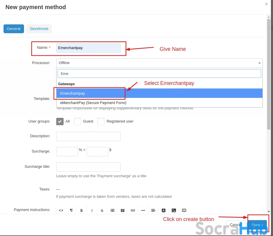The width and height of the screenshot is (273, 236).
Task: Uncheck the All user group checkbox
Action: 60,121
